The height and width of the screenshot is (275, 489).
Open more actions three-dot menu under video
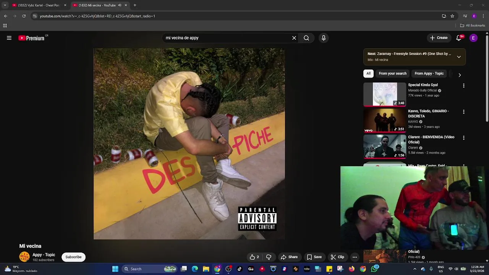click(355, 257)
